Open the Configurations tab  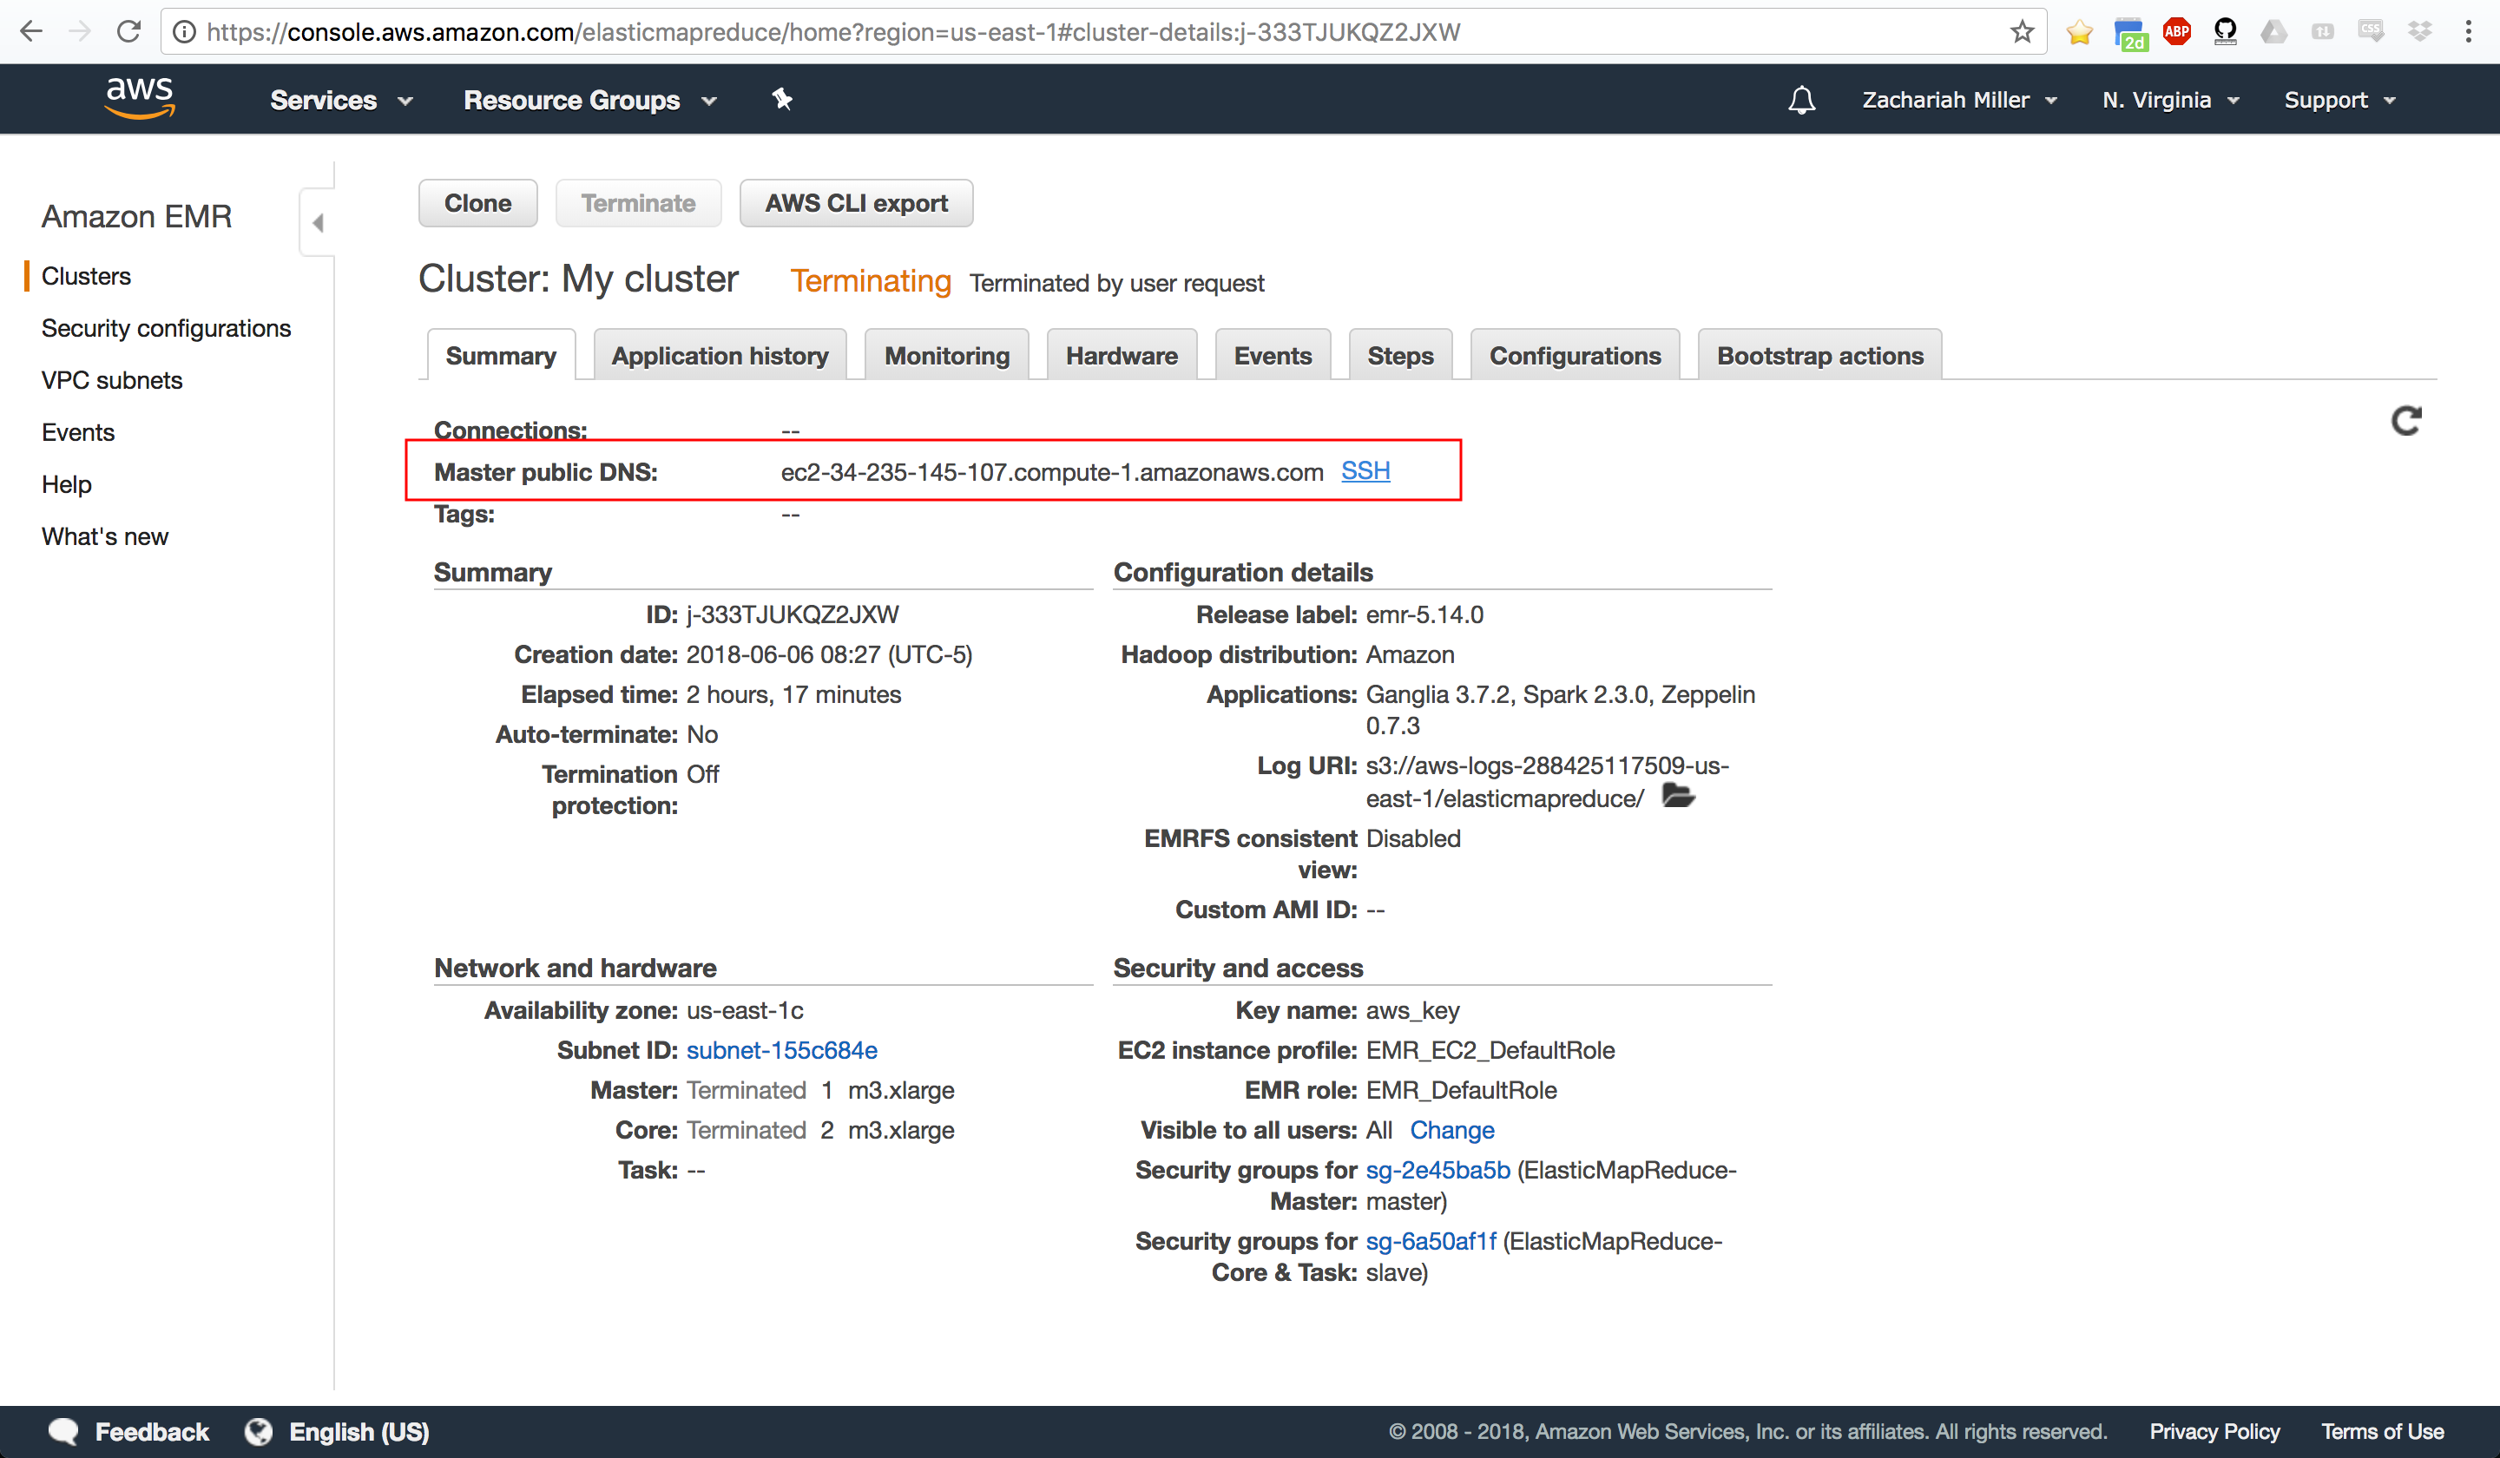tap(1575, 355)
